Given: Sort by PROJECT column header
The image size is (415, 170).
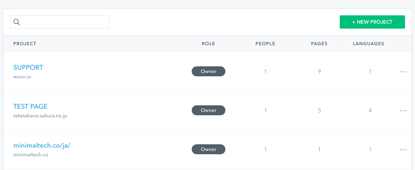Looking at the screenshot, I should (25, 44).
